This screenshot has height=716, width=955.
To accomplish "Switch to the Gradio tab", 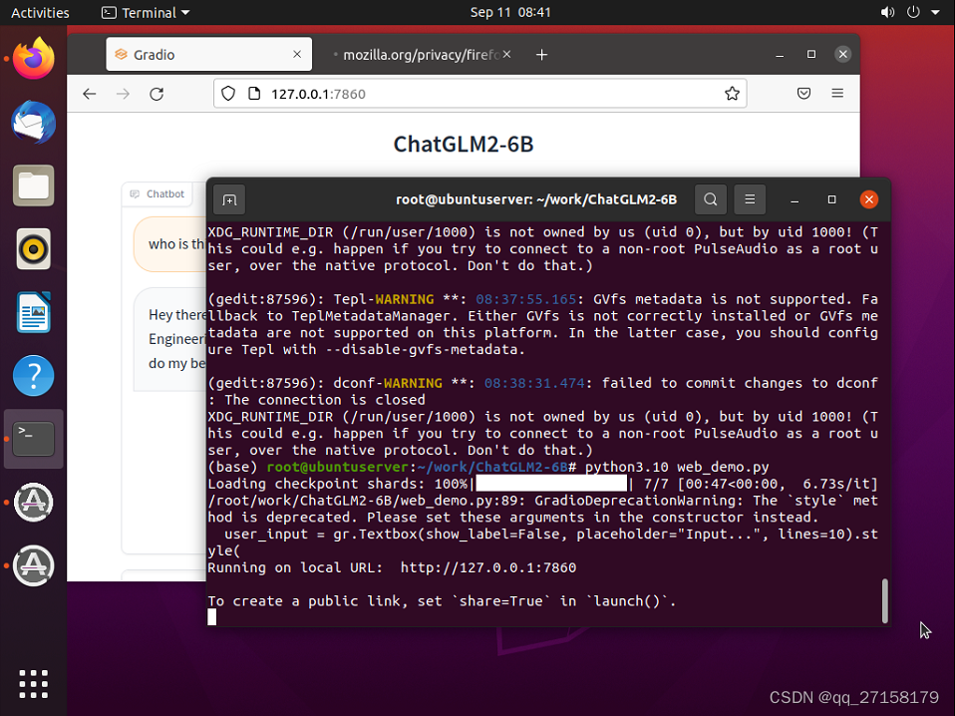I will click(x=209, y=54).
